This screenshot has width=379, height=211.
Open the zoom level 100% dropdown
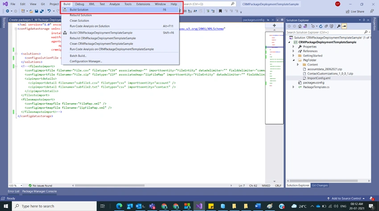(21, 186)
